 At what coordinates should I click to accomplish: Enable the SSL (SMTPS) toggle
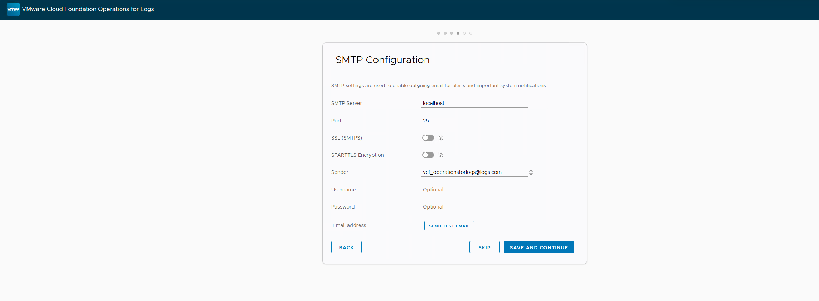pos(428,138)
